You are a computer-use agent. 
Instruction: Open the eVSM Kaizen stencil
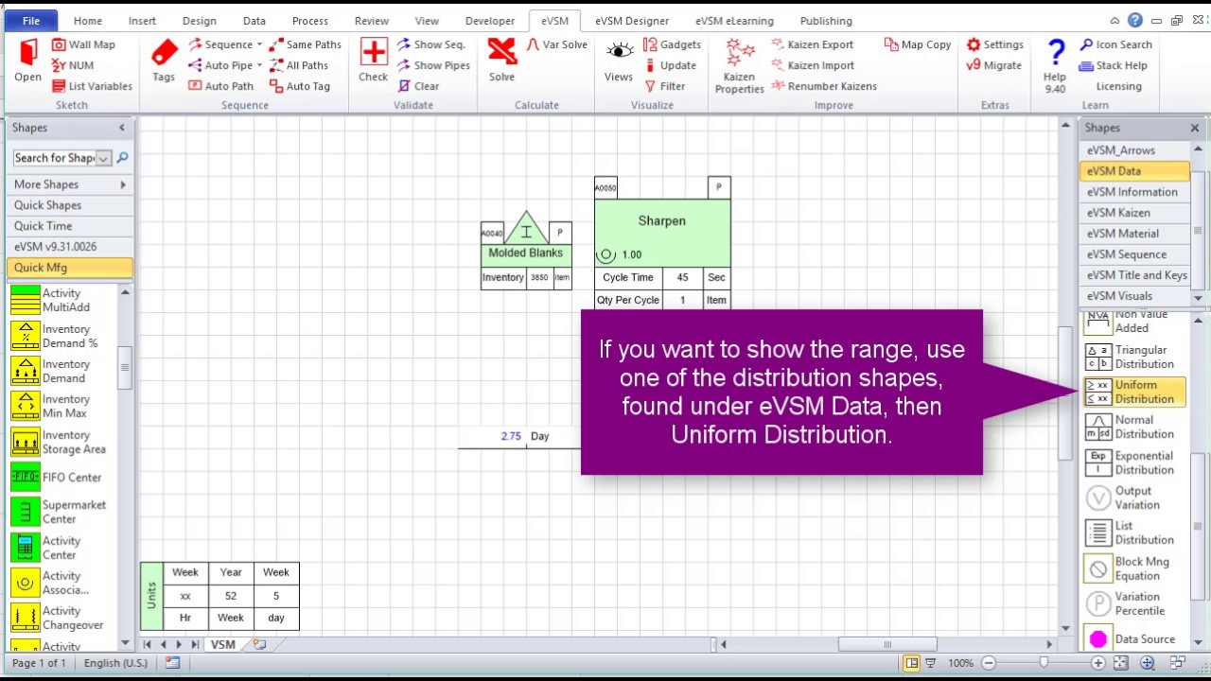(1133, 213)
